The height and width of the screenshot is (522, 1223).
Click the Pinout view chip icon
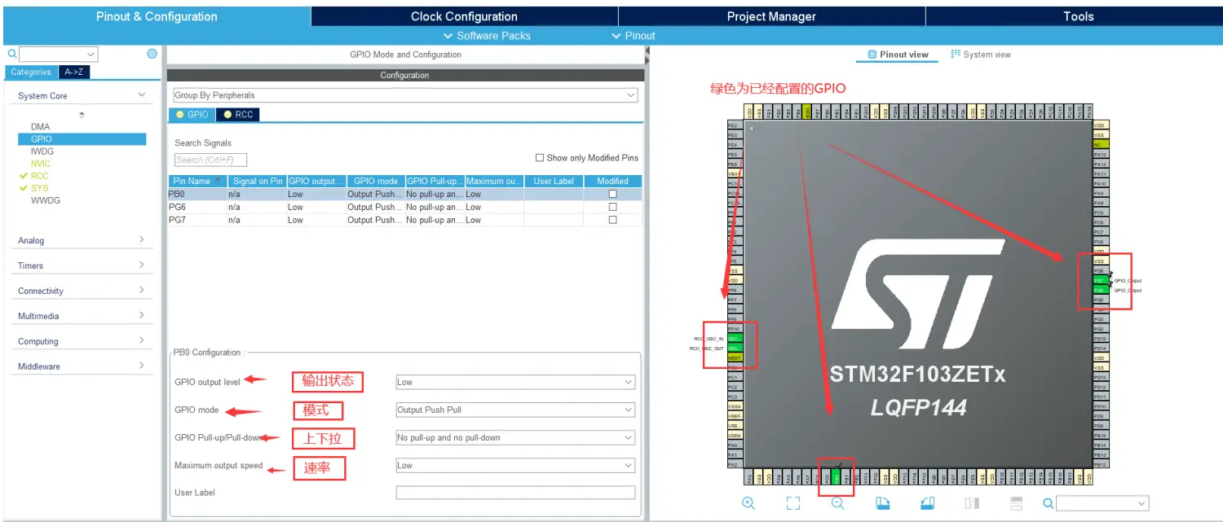872,55
